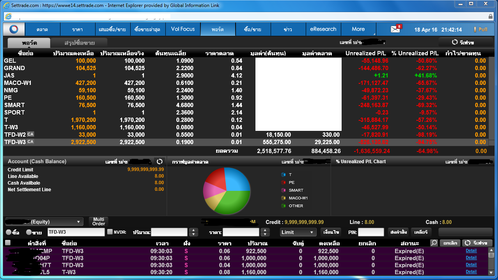Switch to the พอร์ต sub-tab
This screenshot has width=498, height=280.
29,42
